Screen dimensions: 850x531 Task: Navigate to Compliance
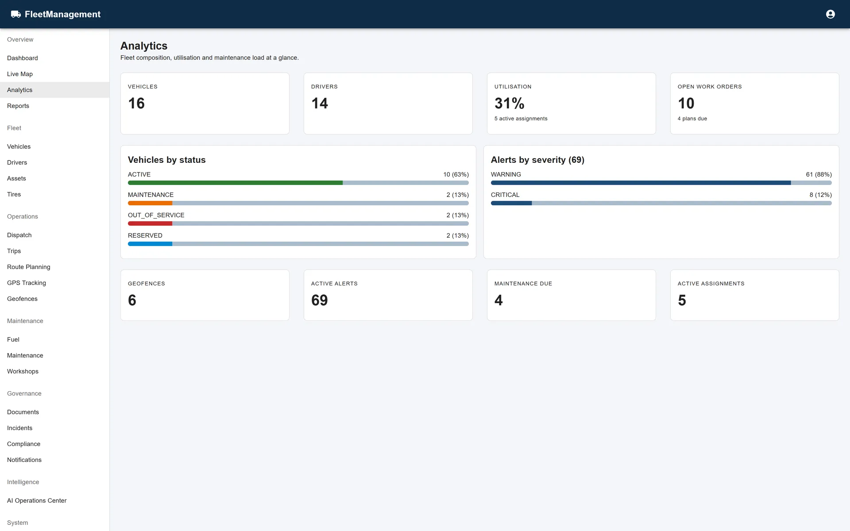pyautogui.click(x=54, y=444)
